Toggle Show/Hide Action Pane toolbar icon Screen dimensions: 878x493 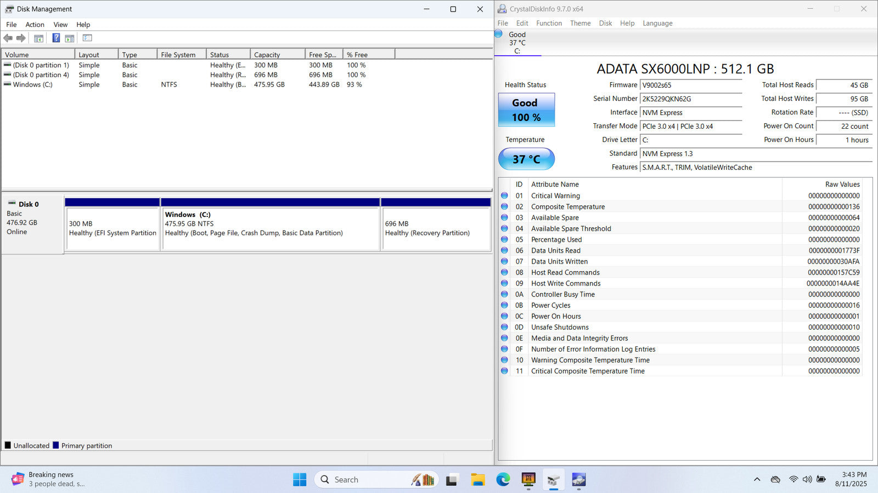pyautogui.click(x=70, y=38)
